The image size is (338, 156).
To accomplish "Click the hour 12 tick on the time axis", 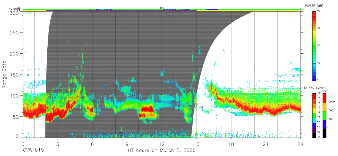I will pos(162,144).
